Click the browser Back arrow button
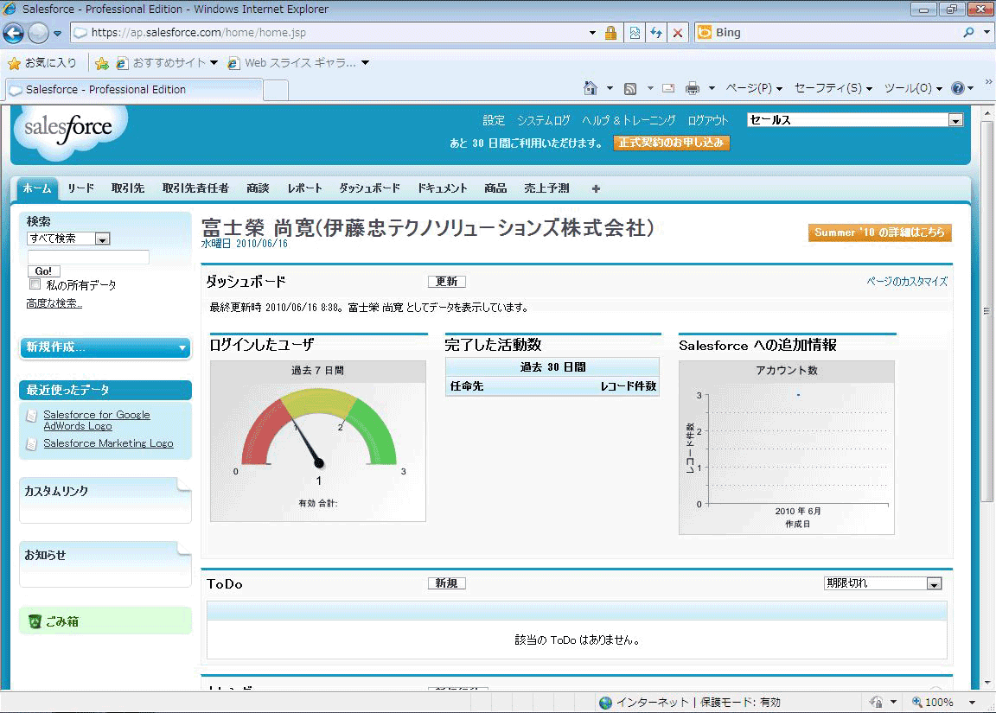 coord(13,33)
